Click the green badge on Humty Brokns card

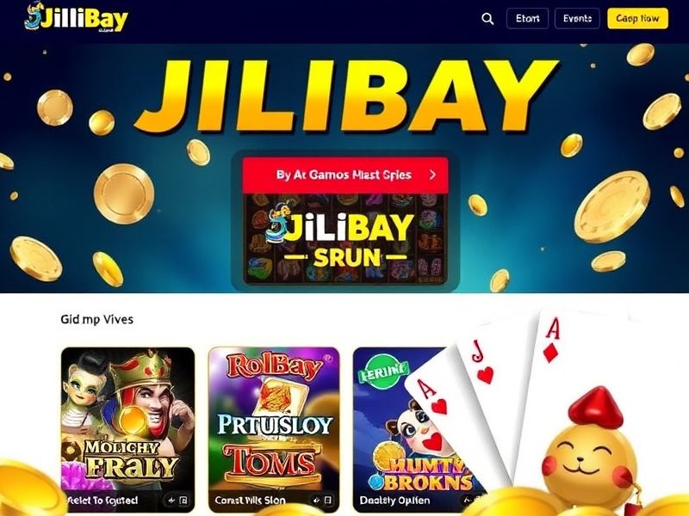click(x=383, y=373)
